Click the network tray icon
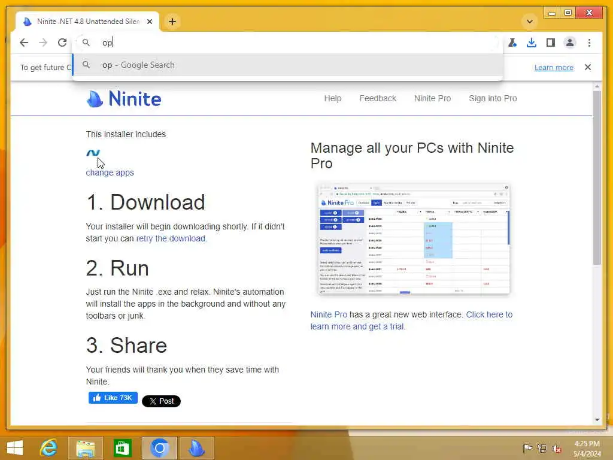This screenshot has width=613, height=460. (542, 448)
